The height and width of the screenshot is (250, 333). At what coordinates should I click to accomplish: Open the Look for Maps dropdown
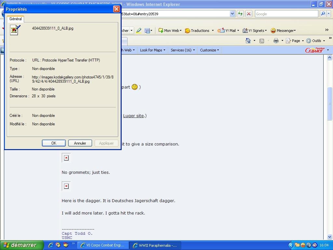tap(153, 50)
